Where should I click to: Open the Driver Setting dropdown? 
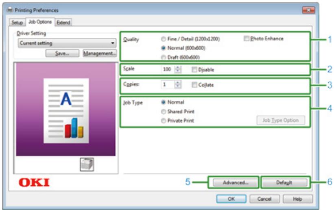tap(67, 43)
